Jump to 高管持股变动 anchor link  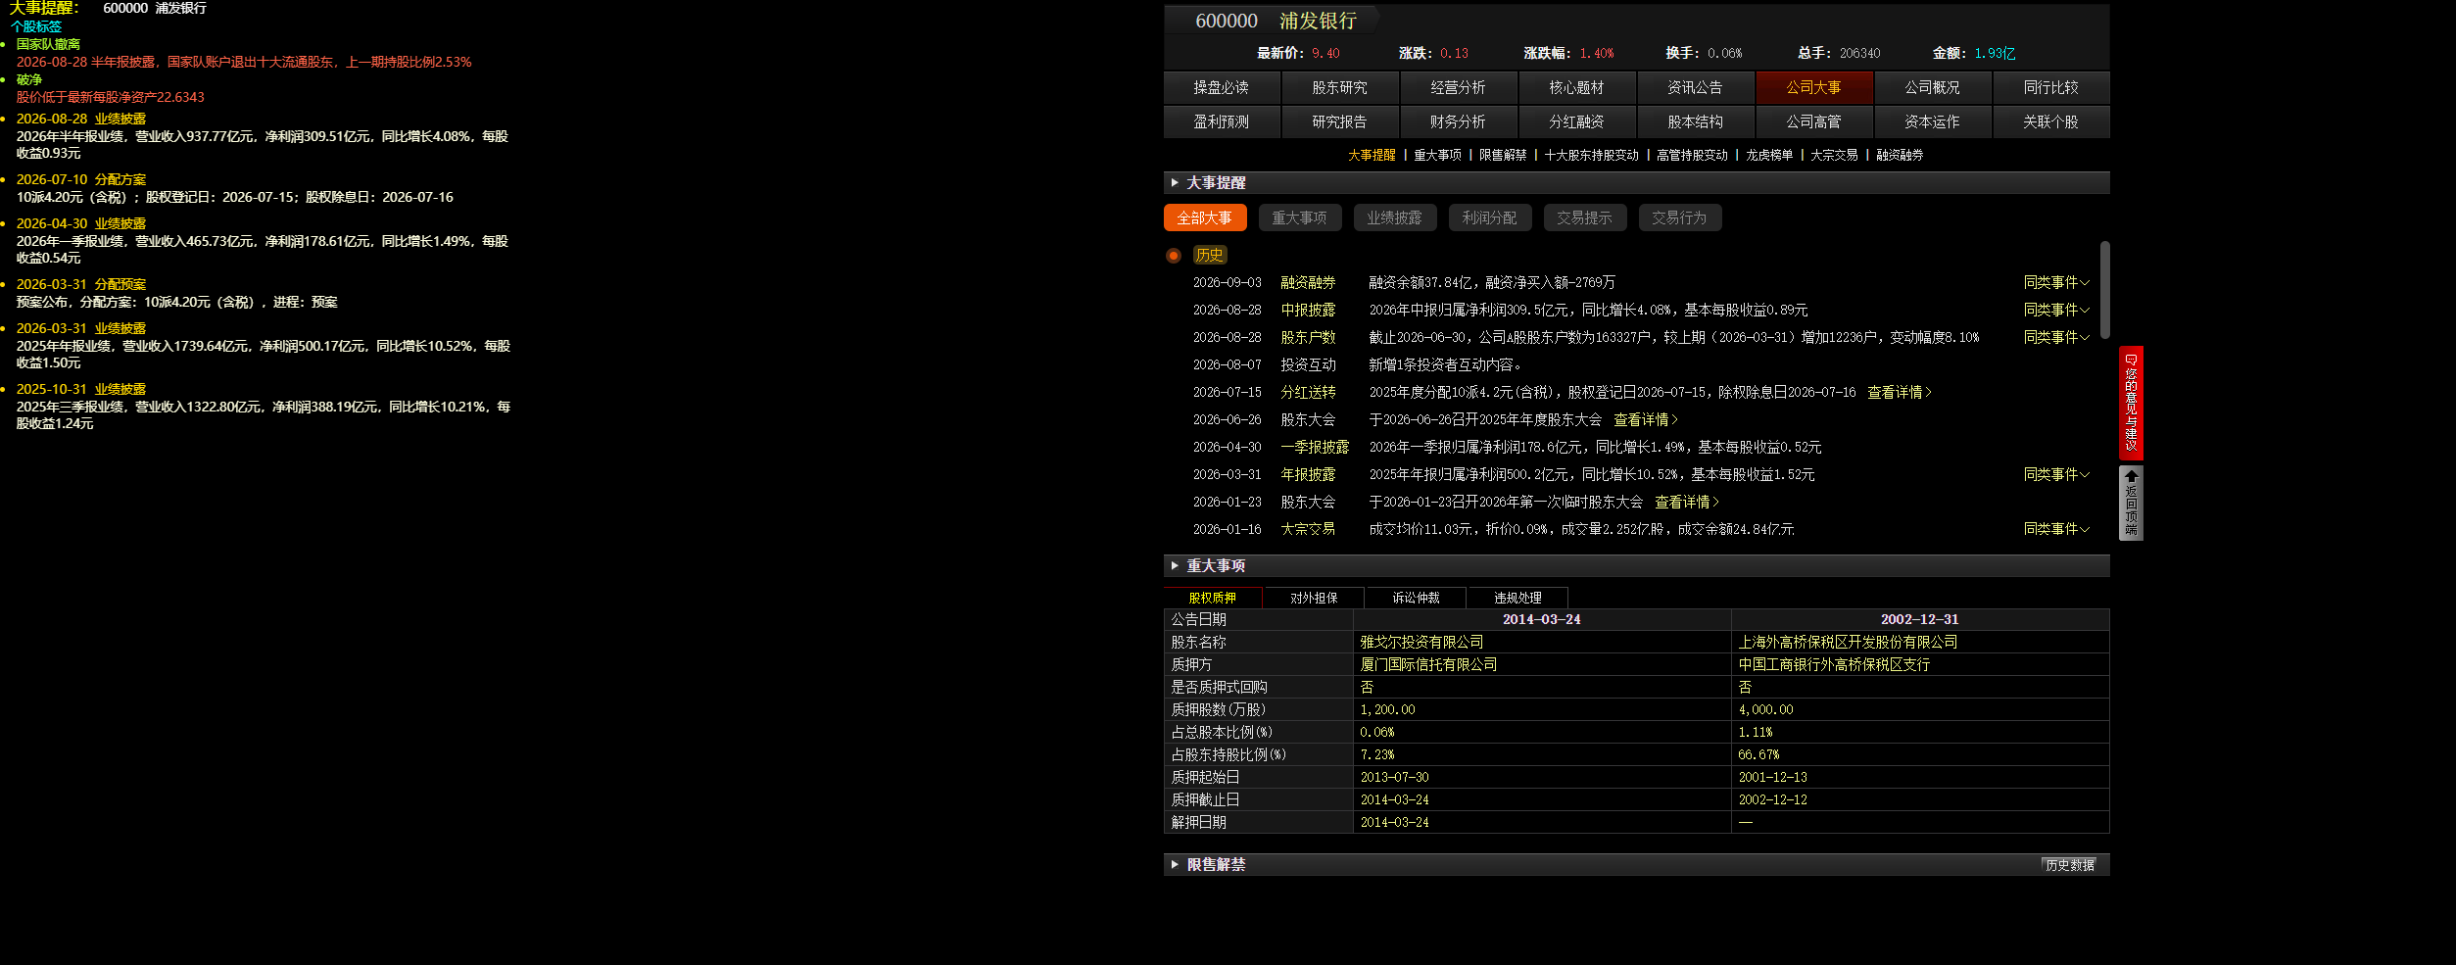[x=1692, y=155]
